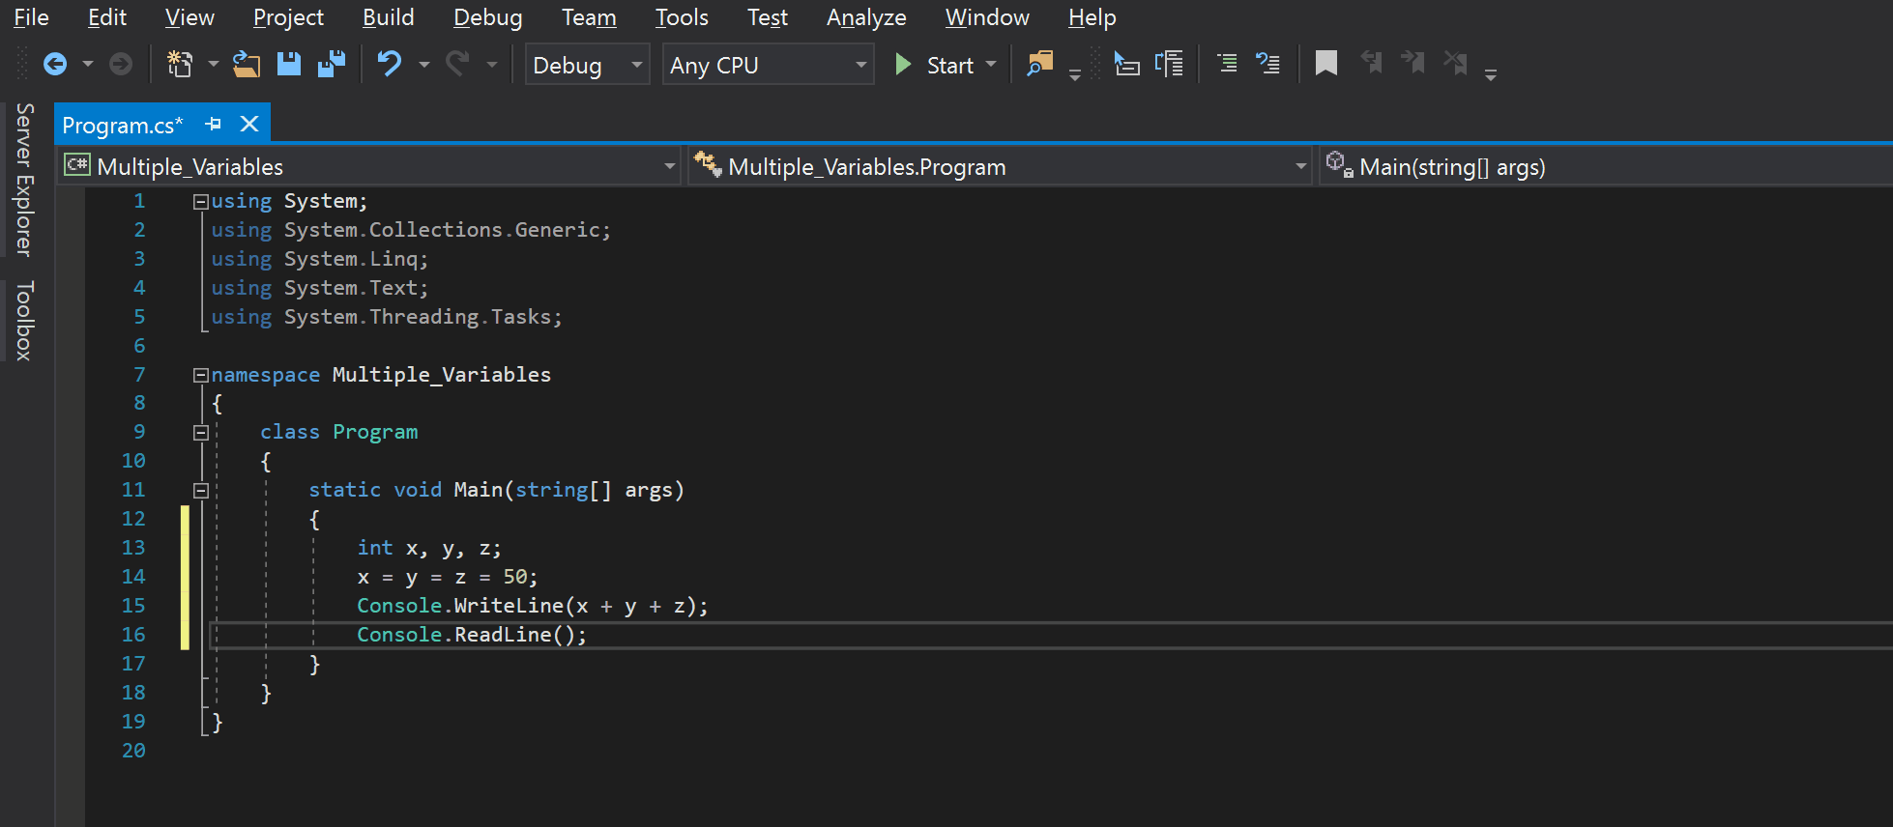The width and height of the screenshot is (1893, 827).
Task: Click 'using System.Linq;' on line 3
Action: tap(319, 259)
